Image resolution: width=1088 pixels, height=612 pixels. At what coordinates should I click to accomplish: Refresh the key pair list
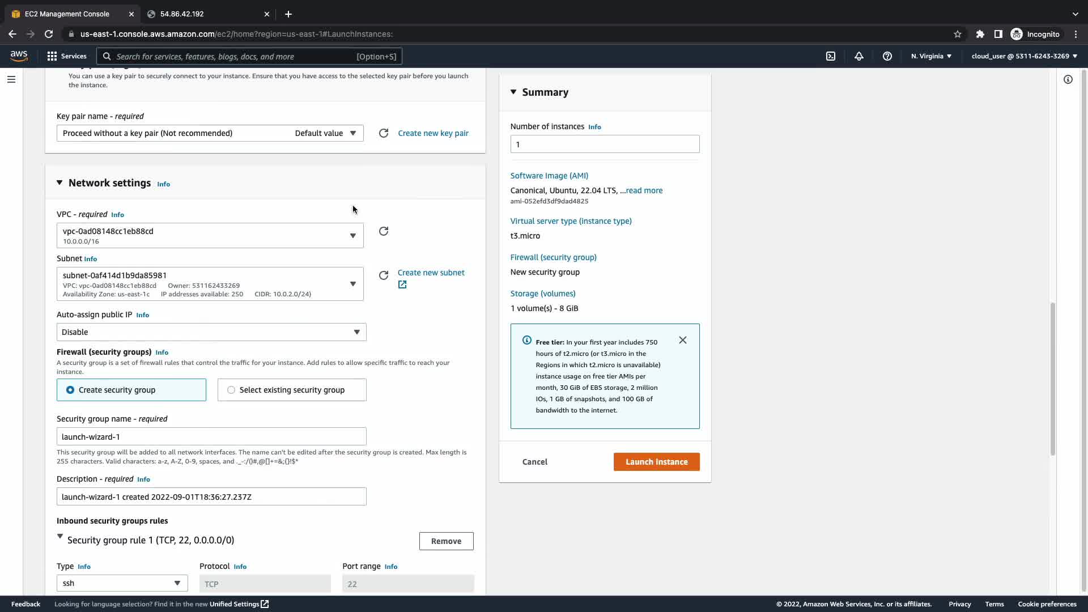[384, 133]
